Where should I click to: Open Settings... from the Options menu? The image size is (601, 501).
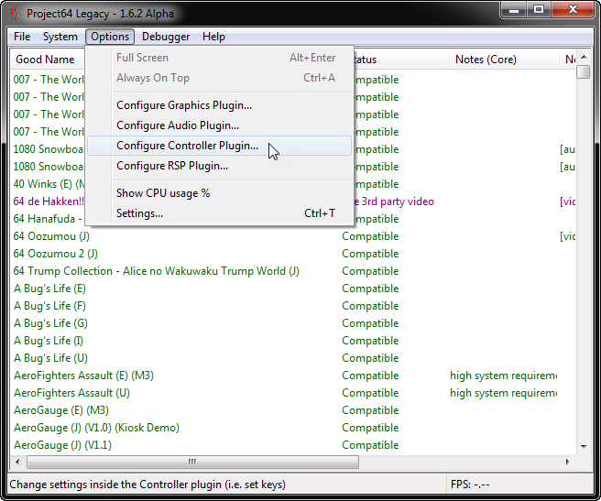pos(219,213)
